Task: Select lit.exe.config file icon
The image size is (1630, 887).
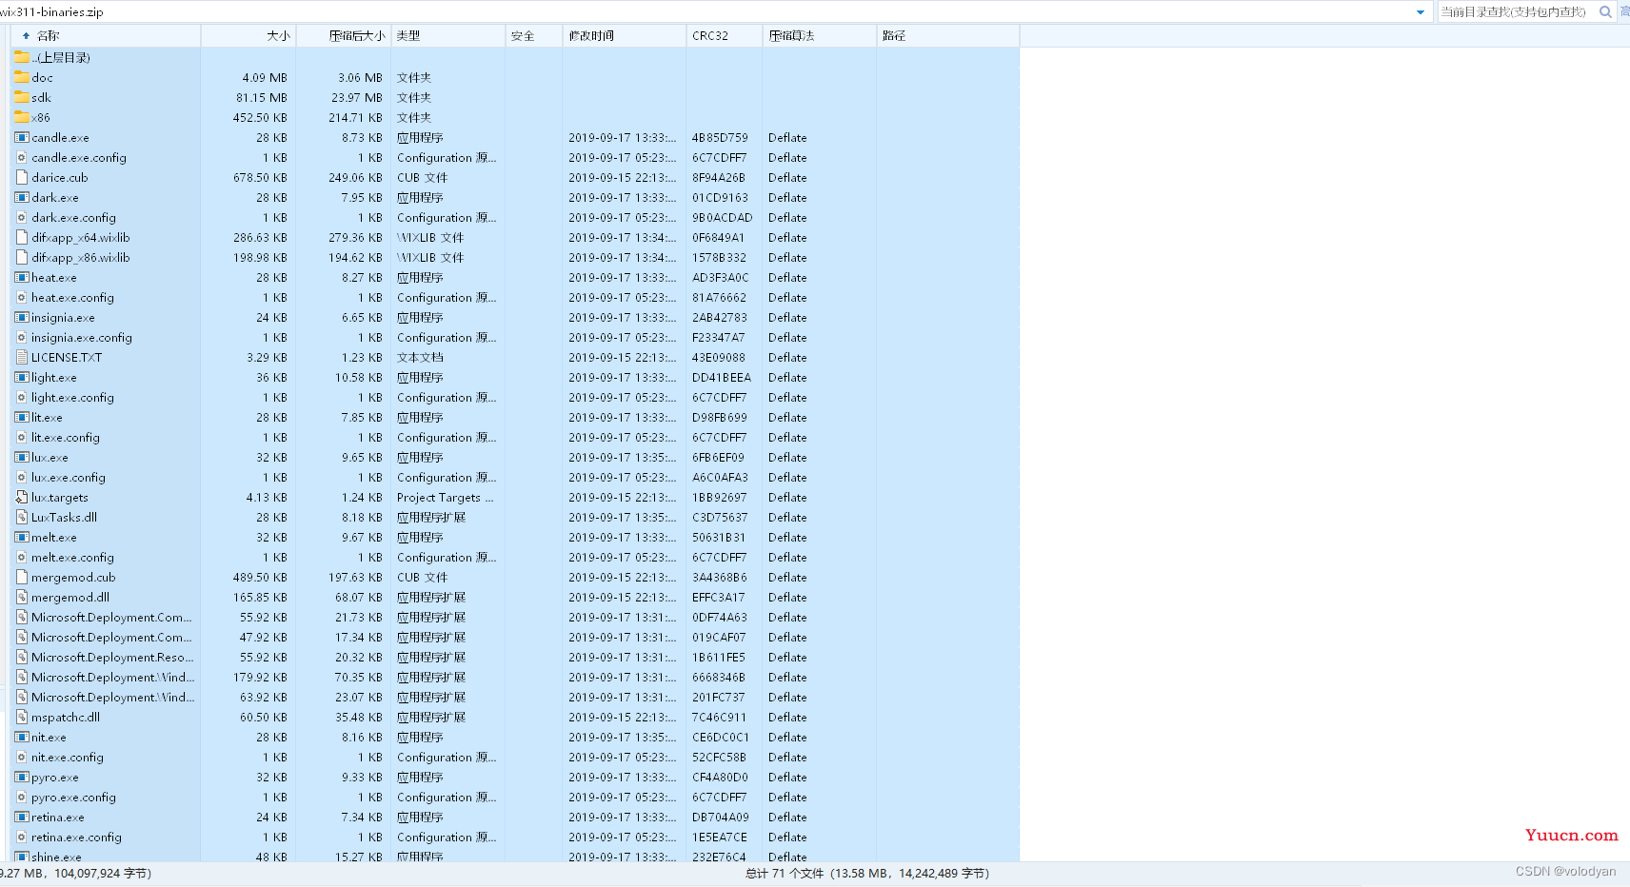Action: (22, 437)
